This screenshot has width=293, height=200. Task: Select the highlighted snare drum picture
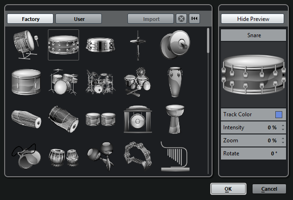point(63,45)
